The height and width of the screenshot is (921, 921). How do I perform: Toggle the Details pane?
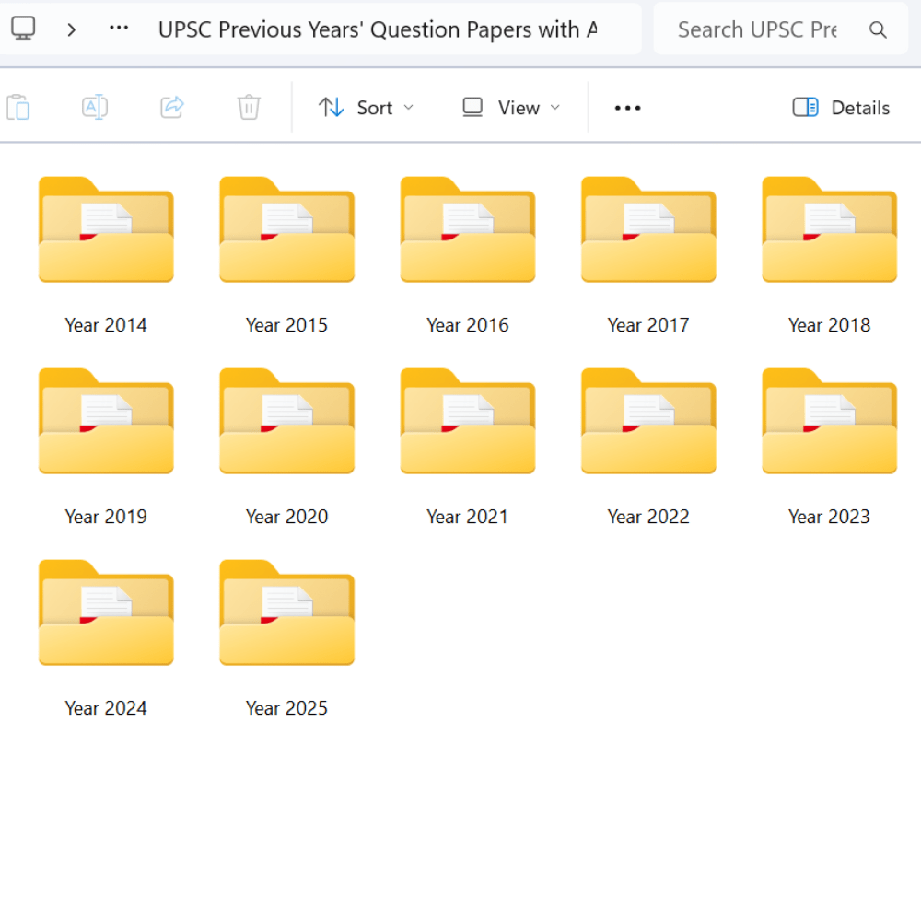pyautogui.click(x=841, y=108)
